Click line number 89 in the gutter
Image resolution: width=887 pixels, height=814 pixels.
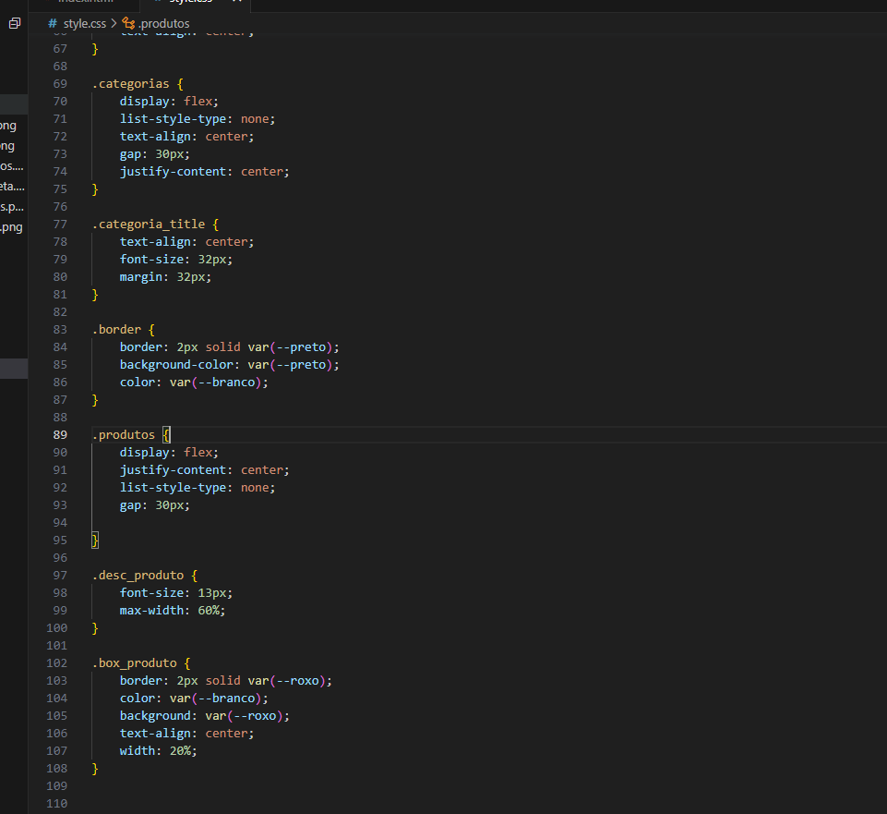click(x=60, y=434)
